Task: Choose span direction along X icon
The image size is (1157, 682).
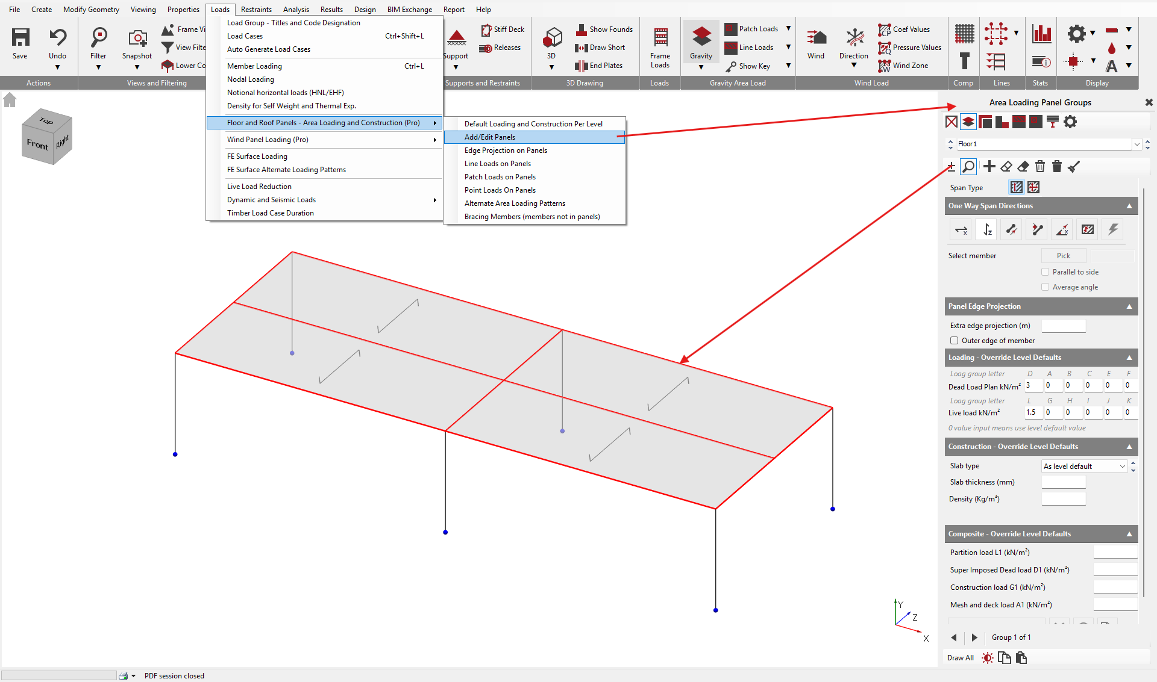Action: pyautogui.click(x=961, y=229)
